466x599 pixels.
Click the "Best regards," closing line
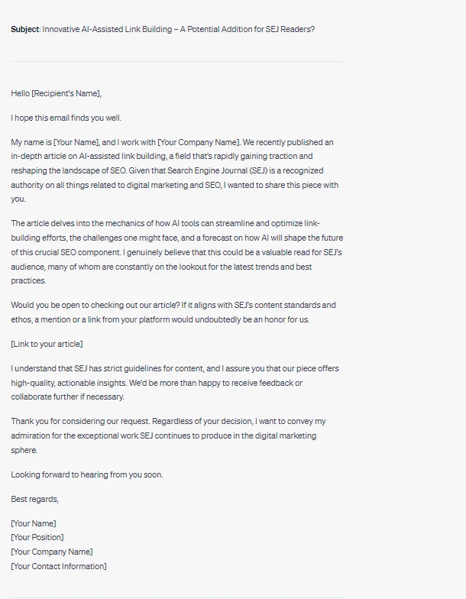click(34, 499)
